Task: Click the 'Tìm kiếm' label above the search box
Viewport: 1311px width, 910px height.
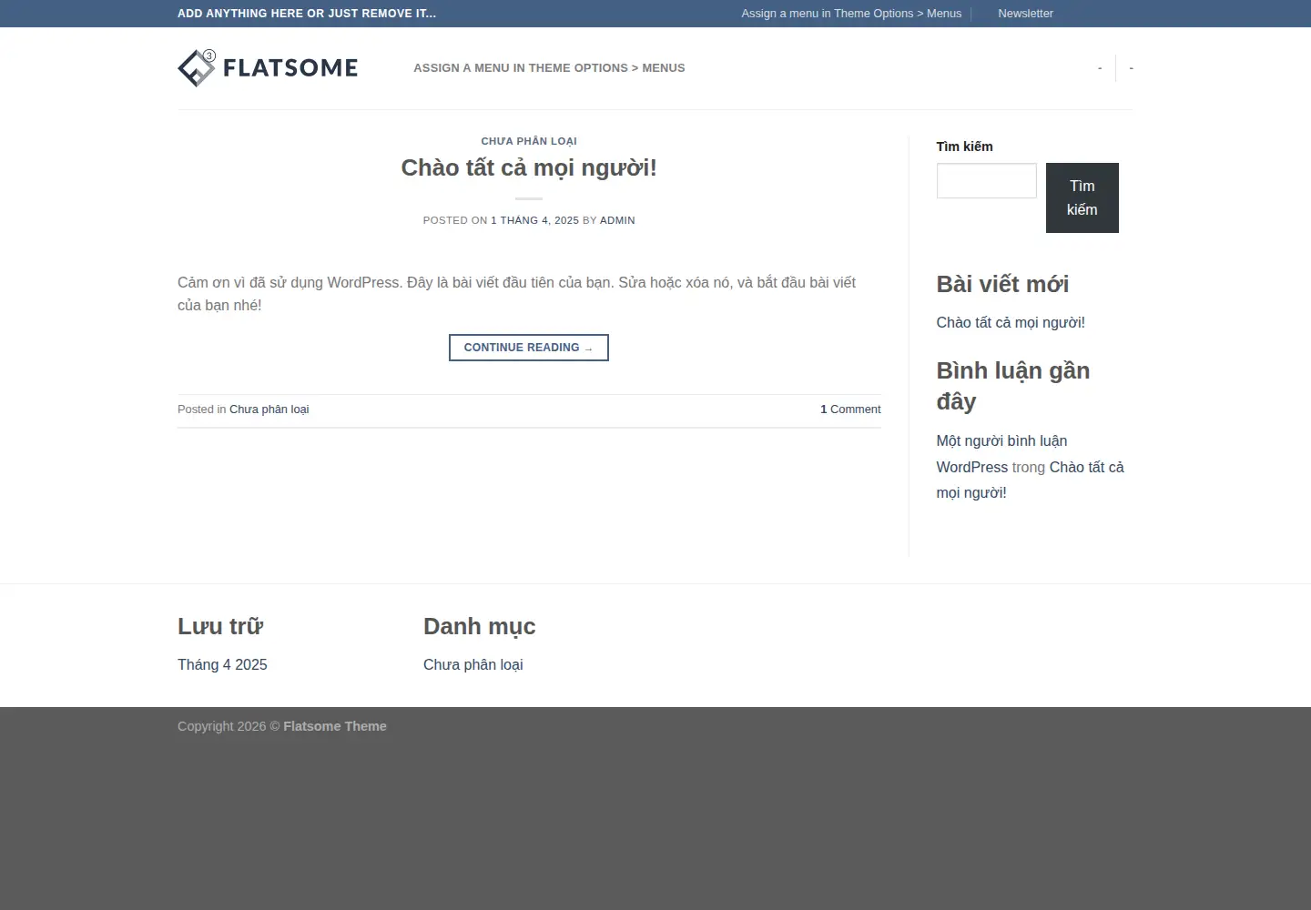Action: click(x=965, y=147)
